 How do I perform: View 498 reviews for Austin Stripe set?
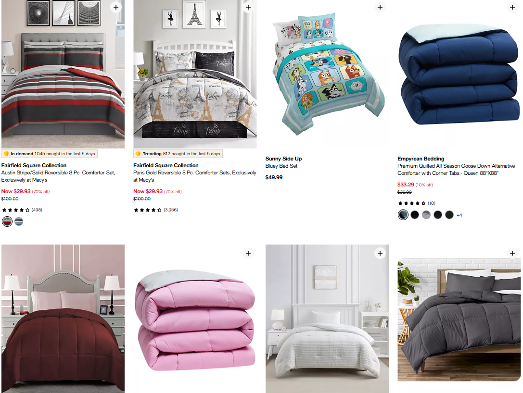tap(22, 210)
